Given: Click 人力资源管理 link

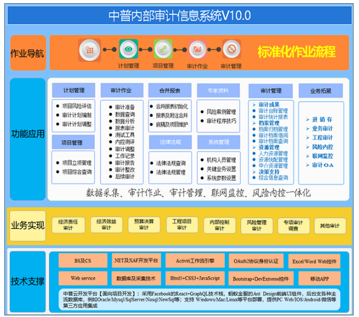Looking at the screenshot, I should (273, 153).
